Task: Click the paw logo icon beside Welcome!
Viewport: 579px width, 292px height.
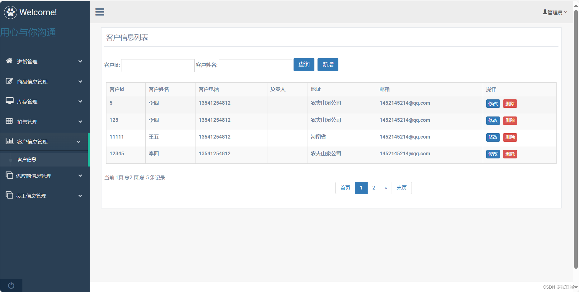Action: 11,12
